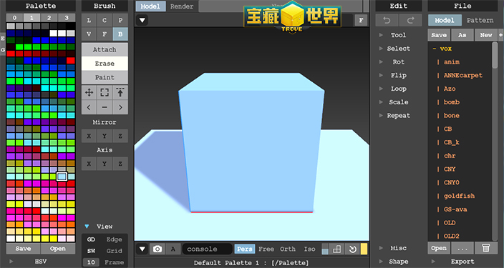Screen dimensions: 504x268
Task: Enable Grid display in View
Action: (x=114, y=251)
